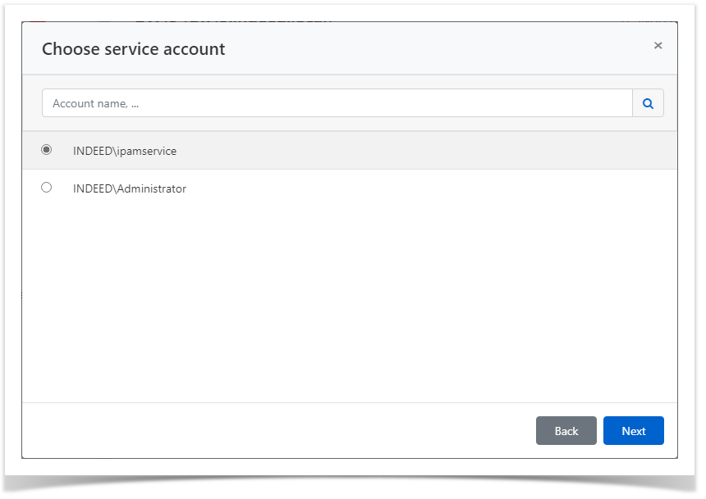Select the INDEED\Administrator radio button
Viewport: 706px width, 499px height.
coord(47,187)
